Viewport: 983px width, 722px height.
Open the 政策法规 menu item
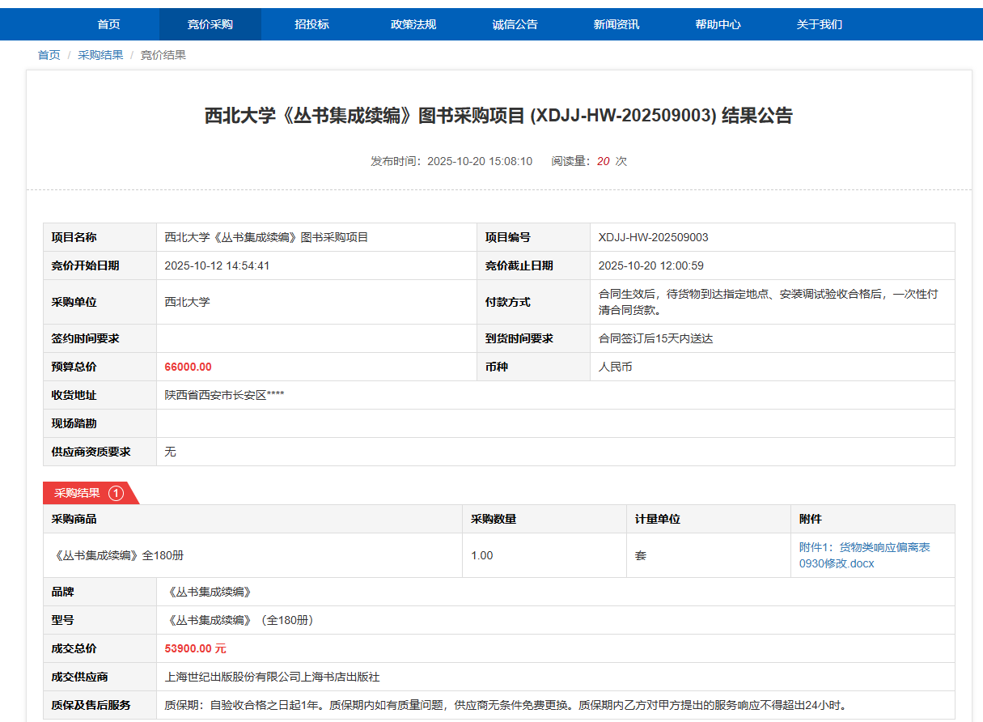413,24
